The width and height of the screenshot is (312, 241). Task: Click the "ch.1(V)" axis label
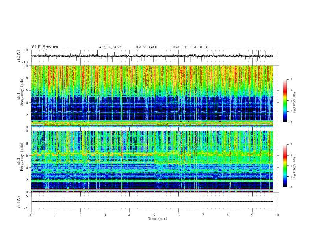19,56
